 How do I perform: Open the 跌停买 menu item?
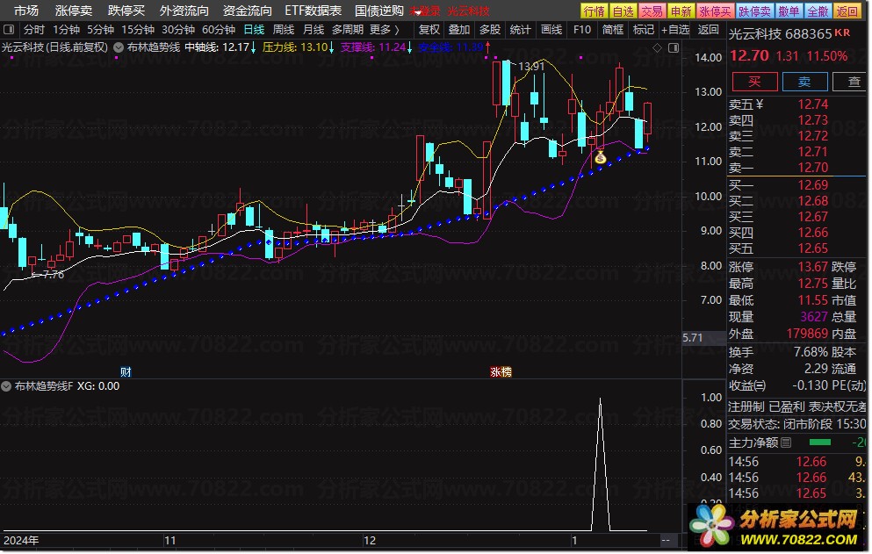(126, 11)
